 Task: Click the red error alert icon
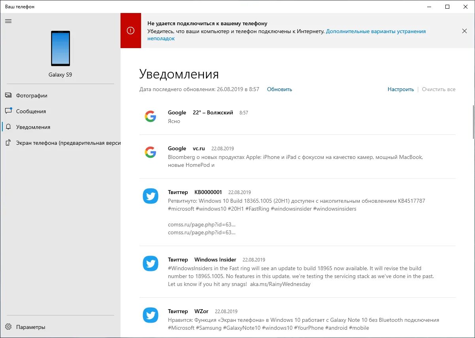click(130, 31)
